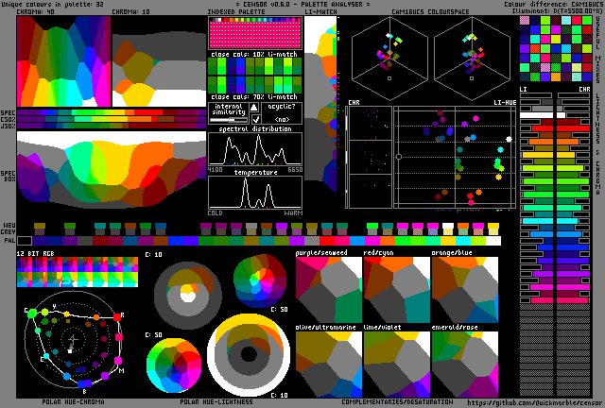Click the LI-HUE scatter plot label
605x408 pixels.
505,103
